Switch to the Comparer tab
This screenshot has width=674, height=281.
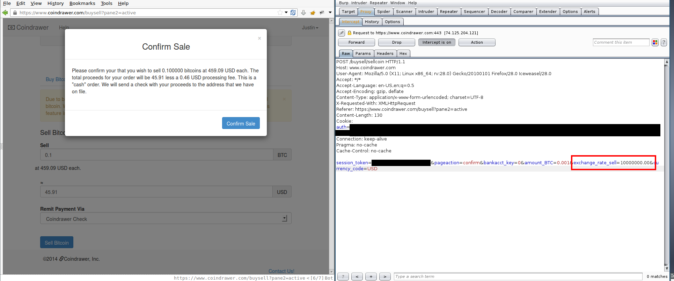523,12
